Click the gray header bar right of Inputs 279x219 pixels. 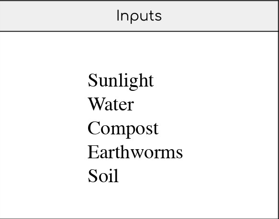coord(220,16)
